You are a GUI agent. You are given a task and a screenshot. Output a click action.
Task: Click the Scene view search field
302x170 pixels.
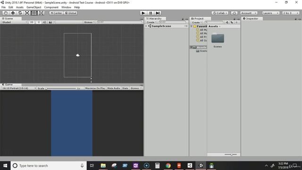point(119,22)
